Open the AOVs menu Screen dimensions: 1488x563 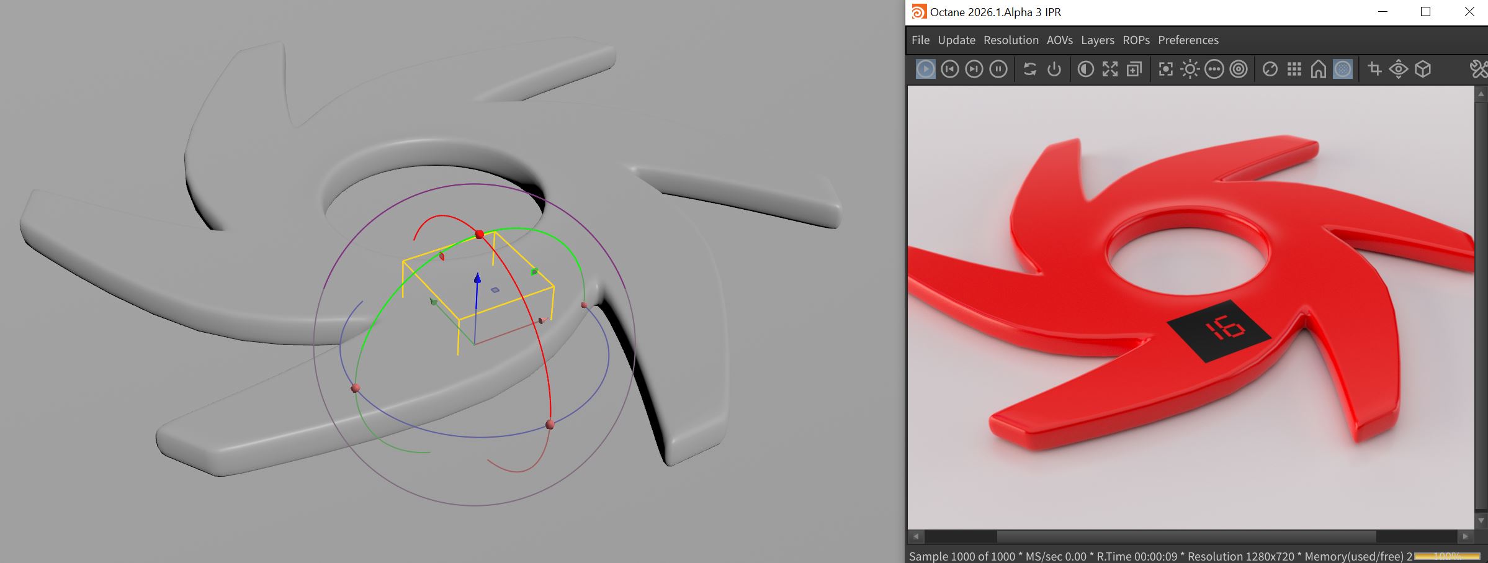pyautogui.click(x=1059, y=40)
